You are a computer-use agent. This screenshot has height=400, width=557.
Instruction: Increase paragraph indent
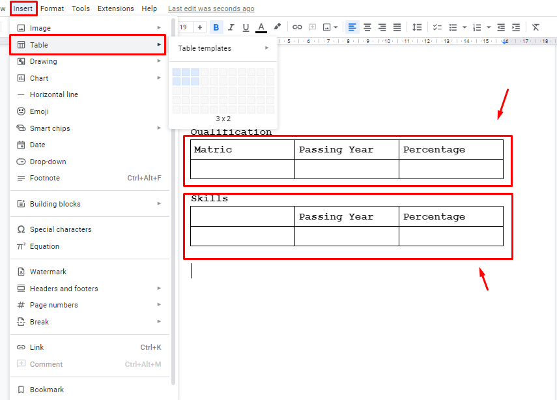[x=516, y=27]
